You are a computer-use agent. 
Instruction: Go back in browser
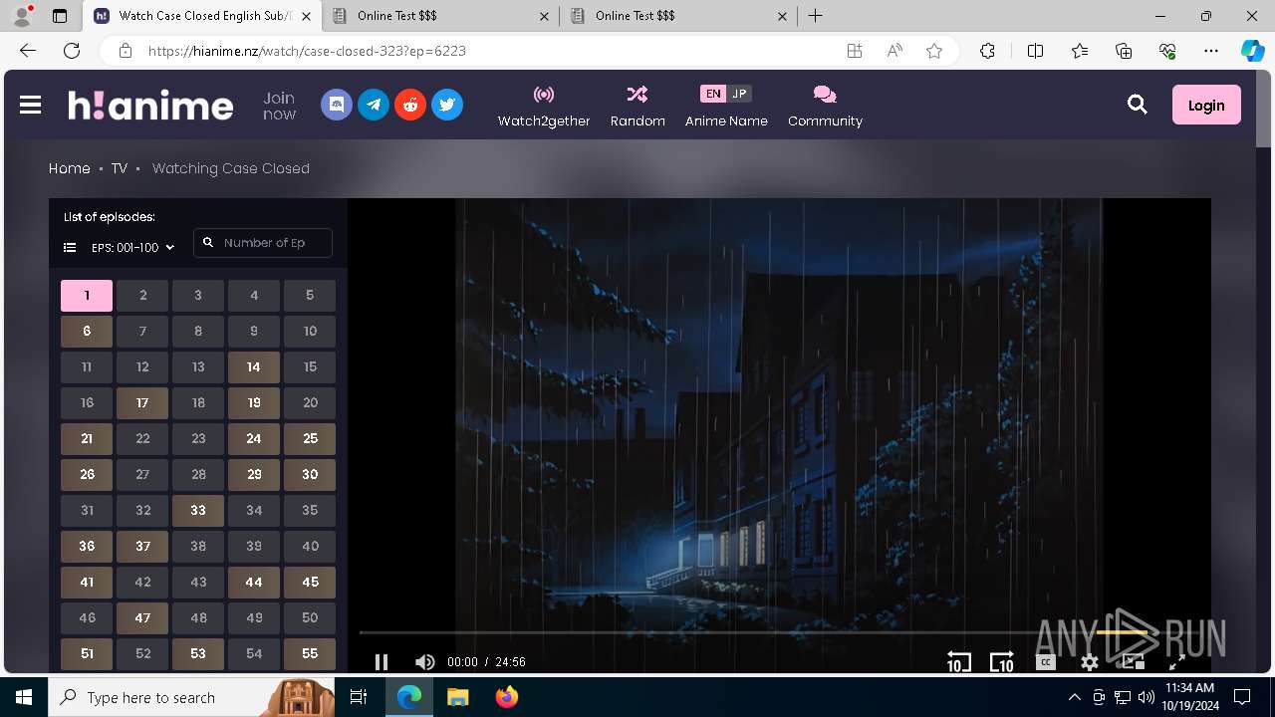click(28, 51)
